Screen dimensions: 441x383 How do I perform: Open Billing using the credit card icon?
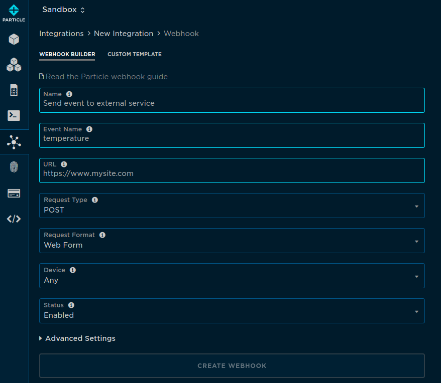pos(14,193)
